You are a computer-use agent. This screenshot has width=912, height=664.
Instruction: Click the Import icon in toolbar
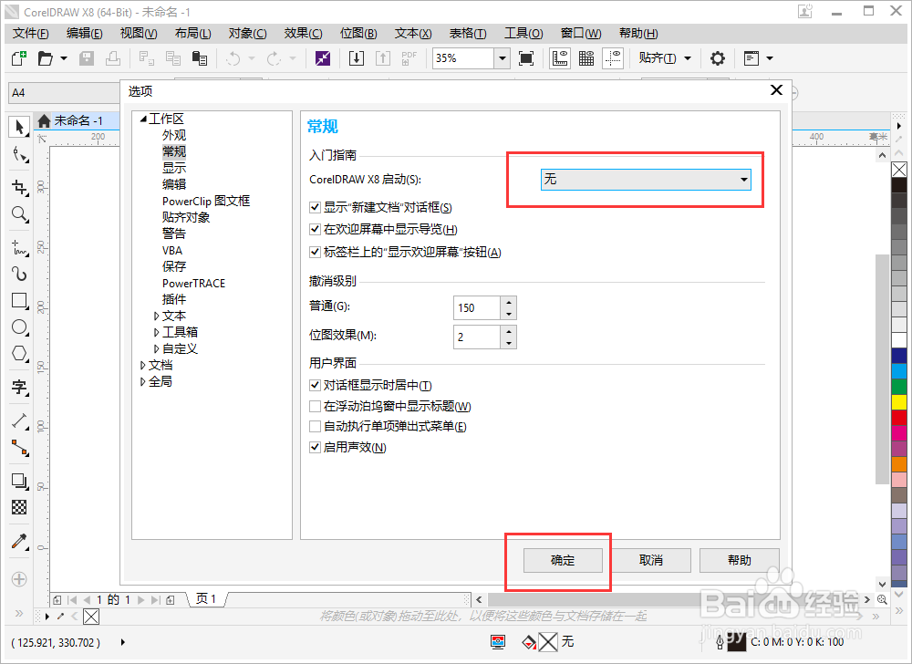tap(357, 58)
